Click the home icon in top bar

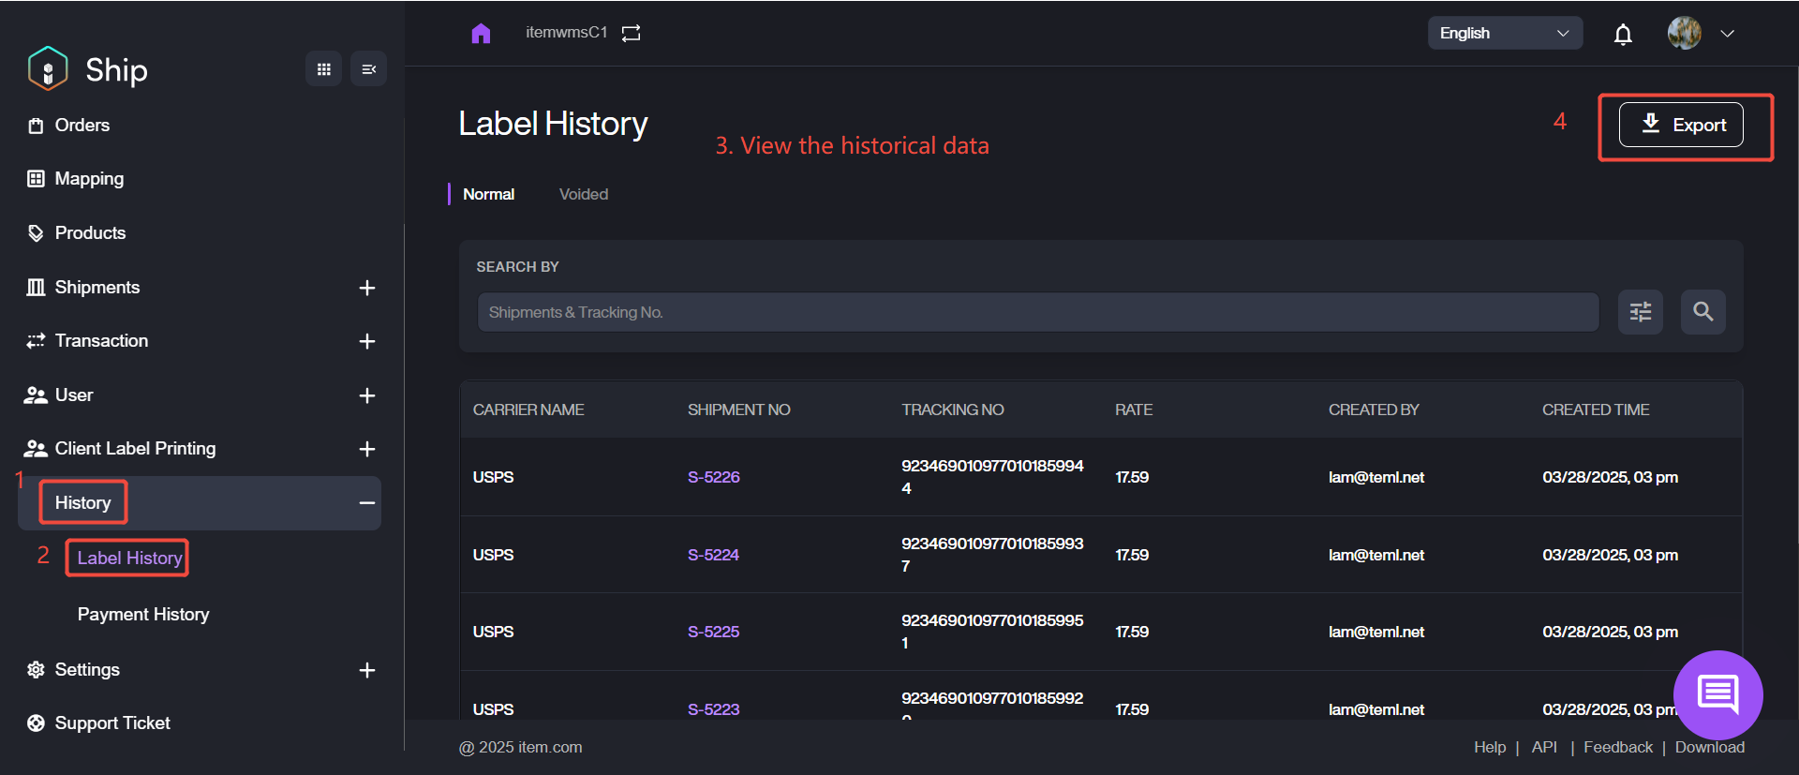pos(481,34)
